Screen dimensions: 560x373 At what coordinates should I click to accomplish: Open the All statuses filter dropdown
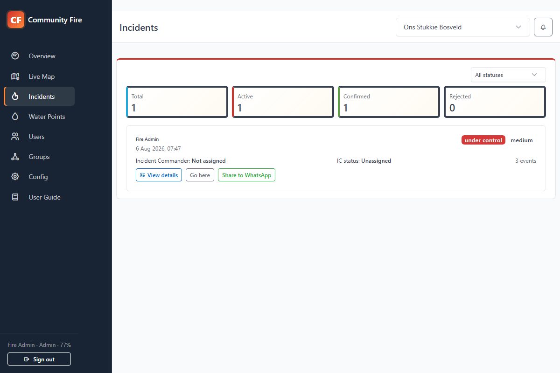[x=508, y=75]
